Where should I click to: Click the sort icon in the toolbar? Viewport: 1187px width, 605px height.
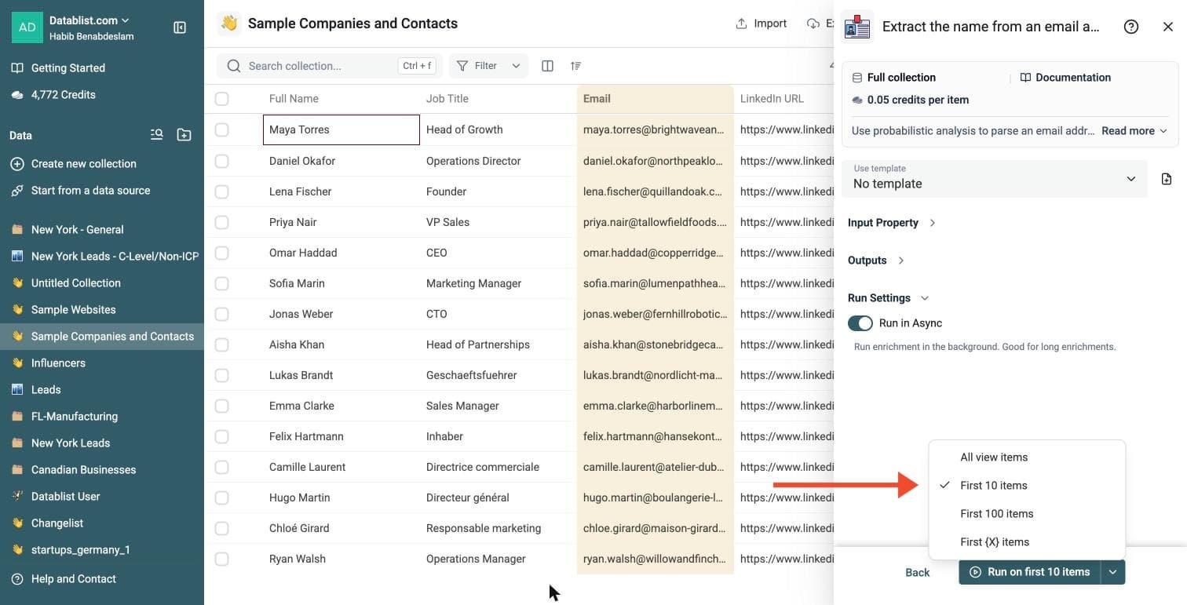point(575,66)
